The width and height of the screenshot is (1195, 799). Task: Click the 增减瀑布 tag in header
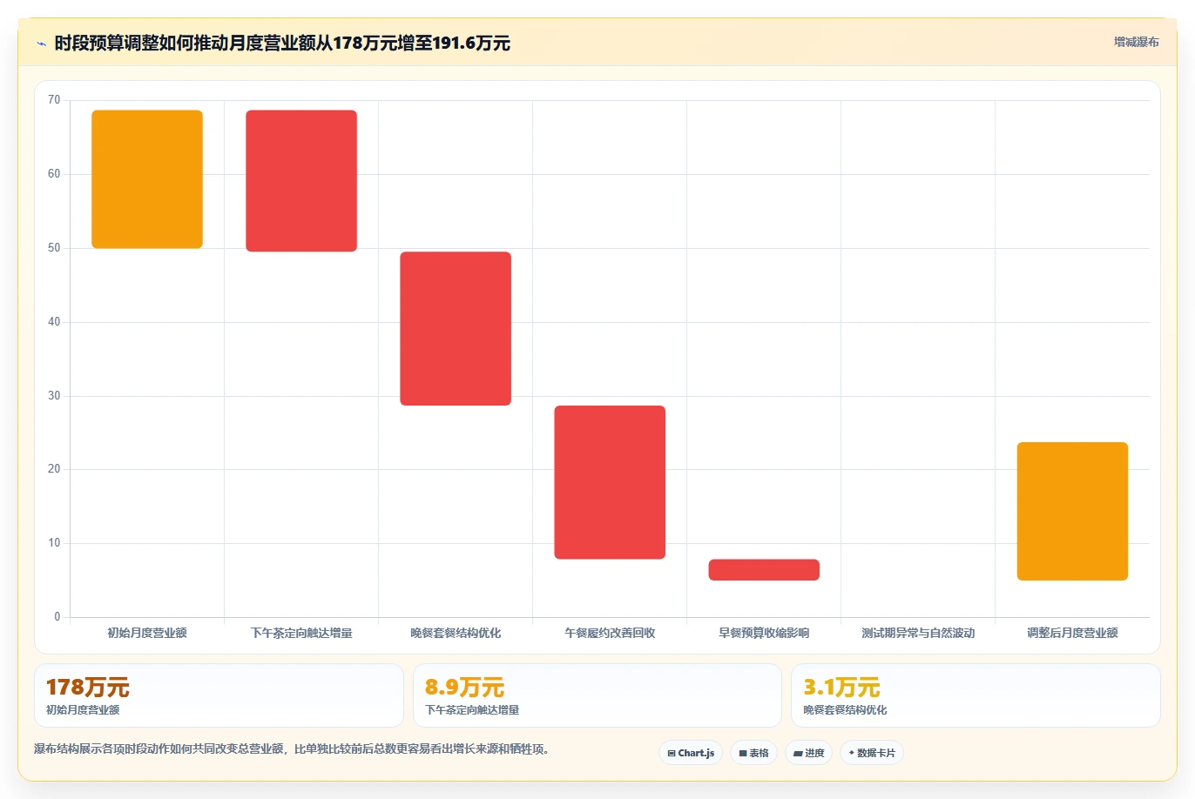[1136, 42]
